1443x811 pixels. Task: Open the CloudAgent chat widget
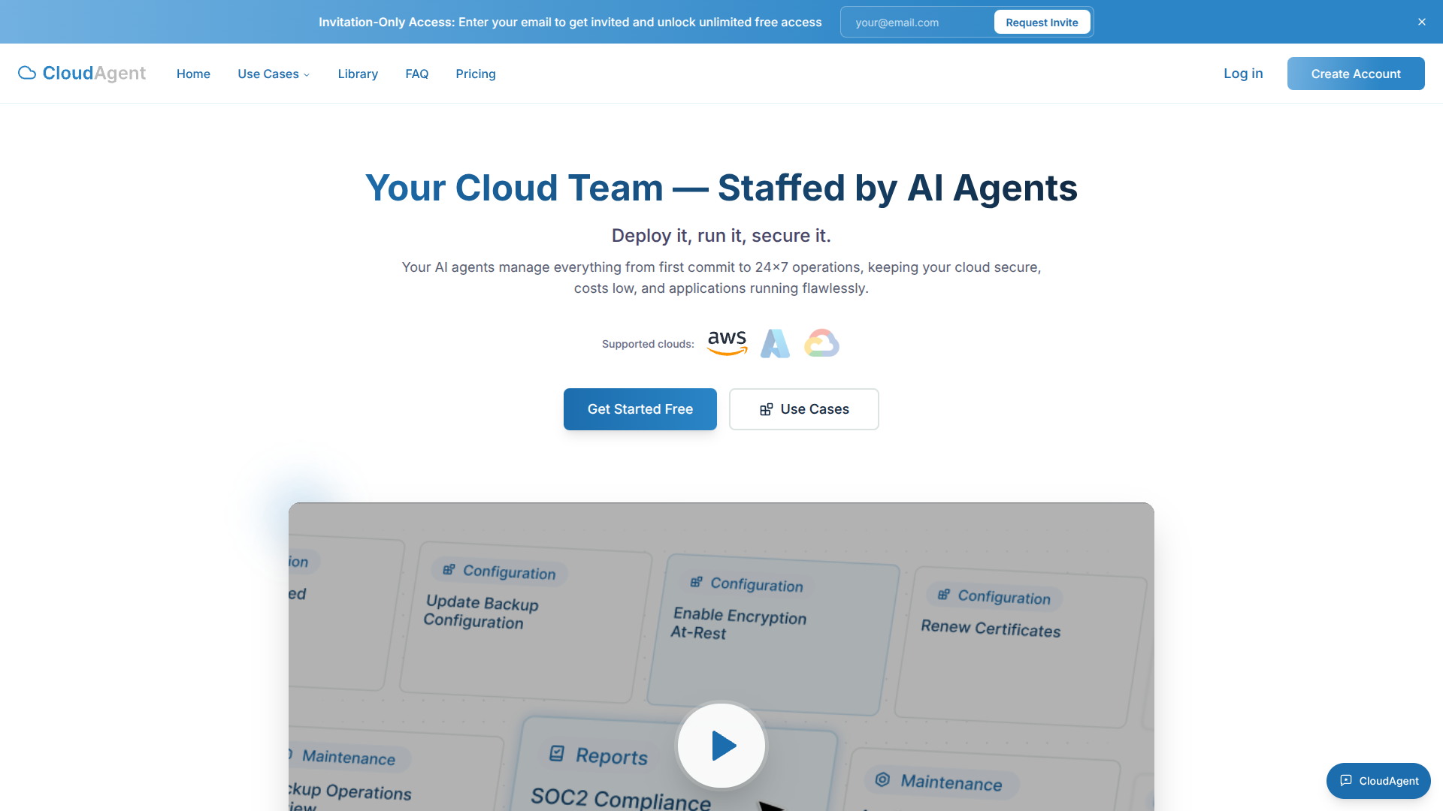[x=1378, y=780]
